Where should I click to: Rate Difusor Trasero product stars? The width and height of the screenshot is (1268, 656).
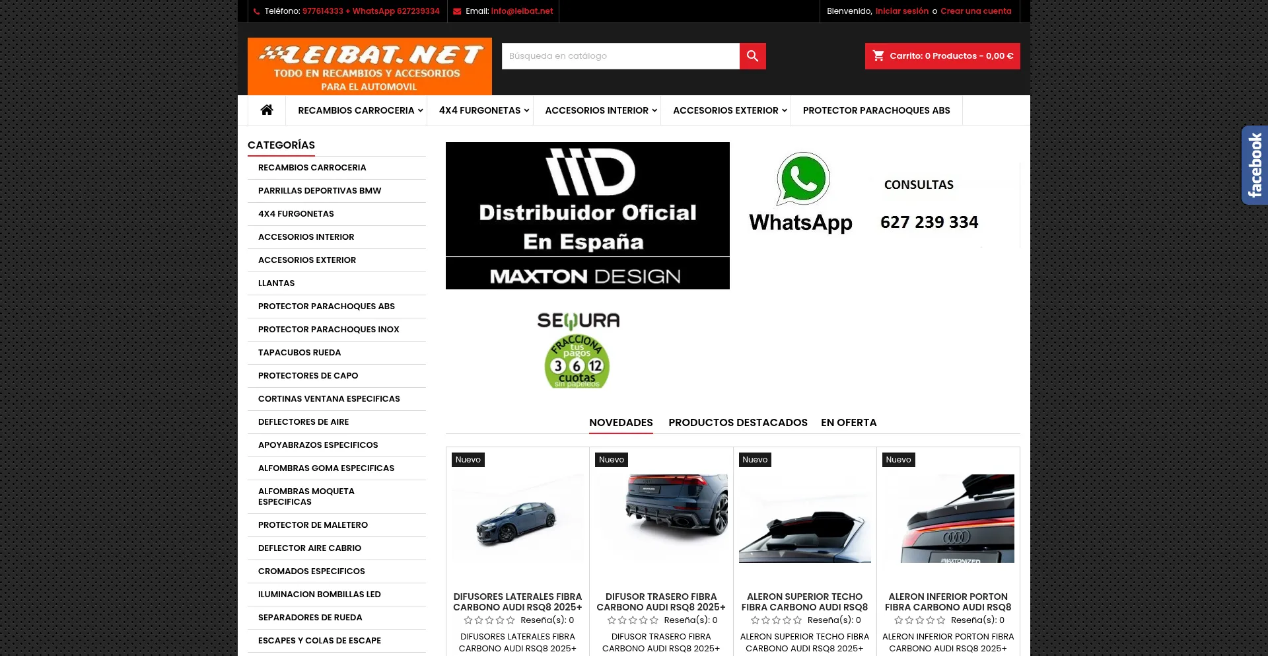coord(633,620)
